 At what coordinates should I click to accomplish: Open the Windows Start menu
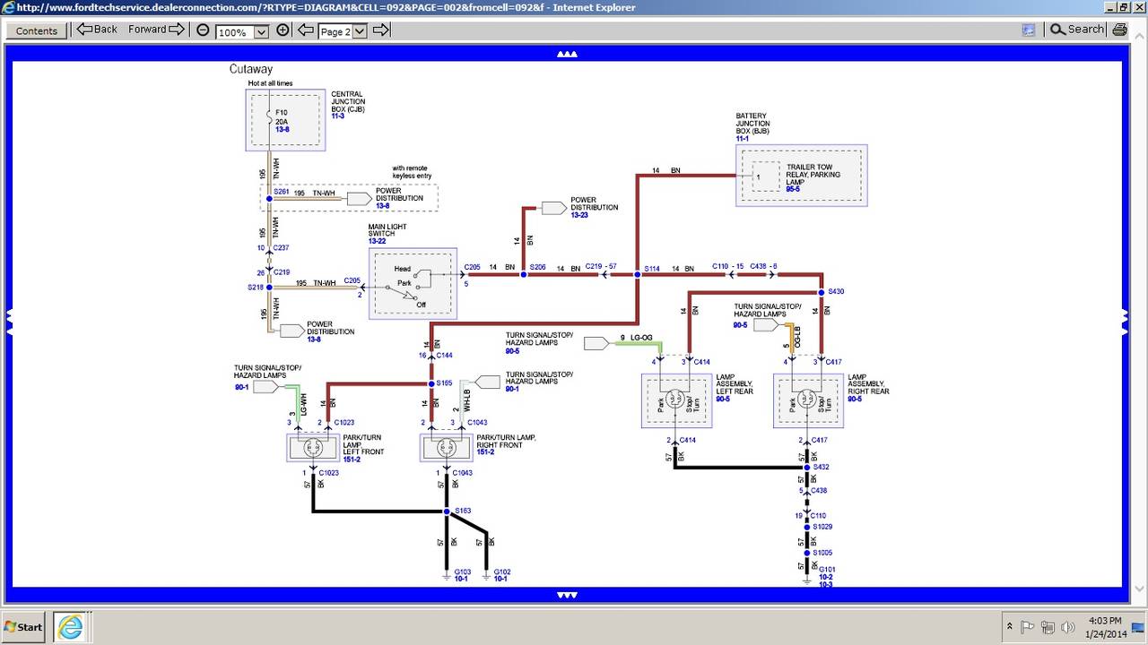[x=23, y=627]
